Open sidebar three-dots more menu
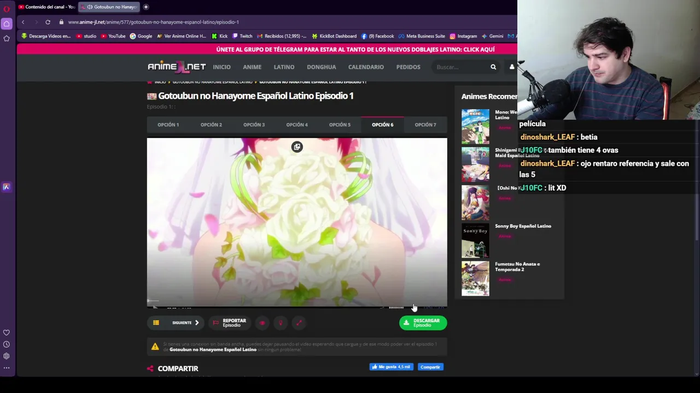This screenshot has height=393, width=700. point(7,368)
